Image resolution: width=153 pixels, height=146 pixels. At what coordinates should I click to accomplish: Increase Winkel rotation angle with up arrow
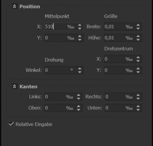pyautogui.click(x=80, y=68)
